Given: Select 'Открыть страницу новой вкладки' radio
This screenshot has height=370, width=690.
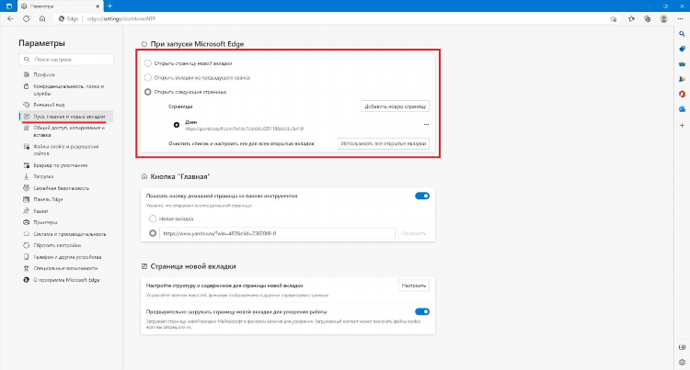Looking at the screenshot, I should 148,63.
